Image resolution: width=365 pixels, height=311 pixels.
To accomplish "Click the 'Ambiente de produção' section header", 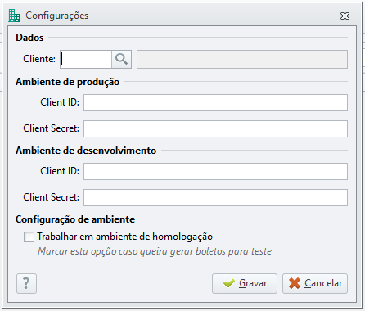I will coord(68,82).
